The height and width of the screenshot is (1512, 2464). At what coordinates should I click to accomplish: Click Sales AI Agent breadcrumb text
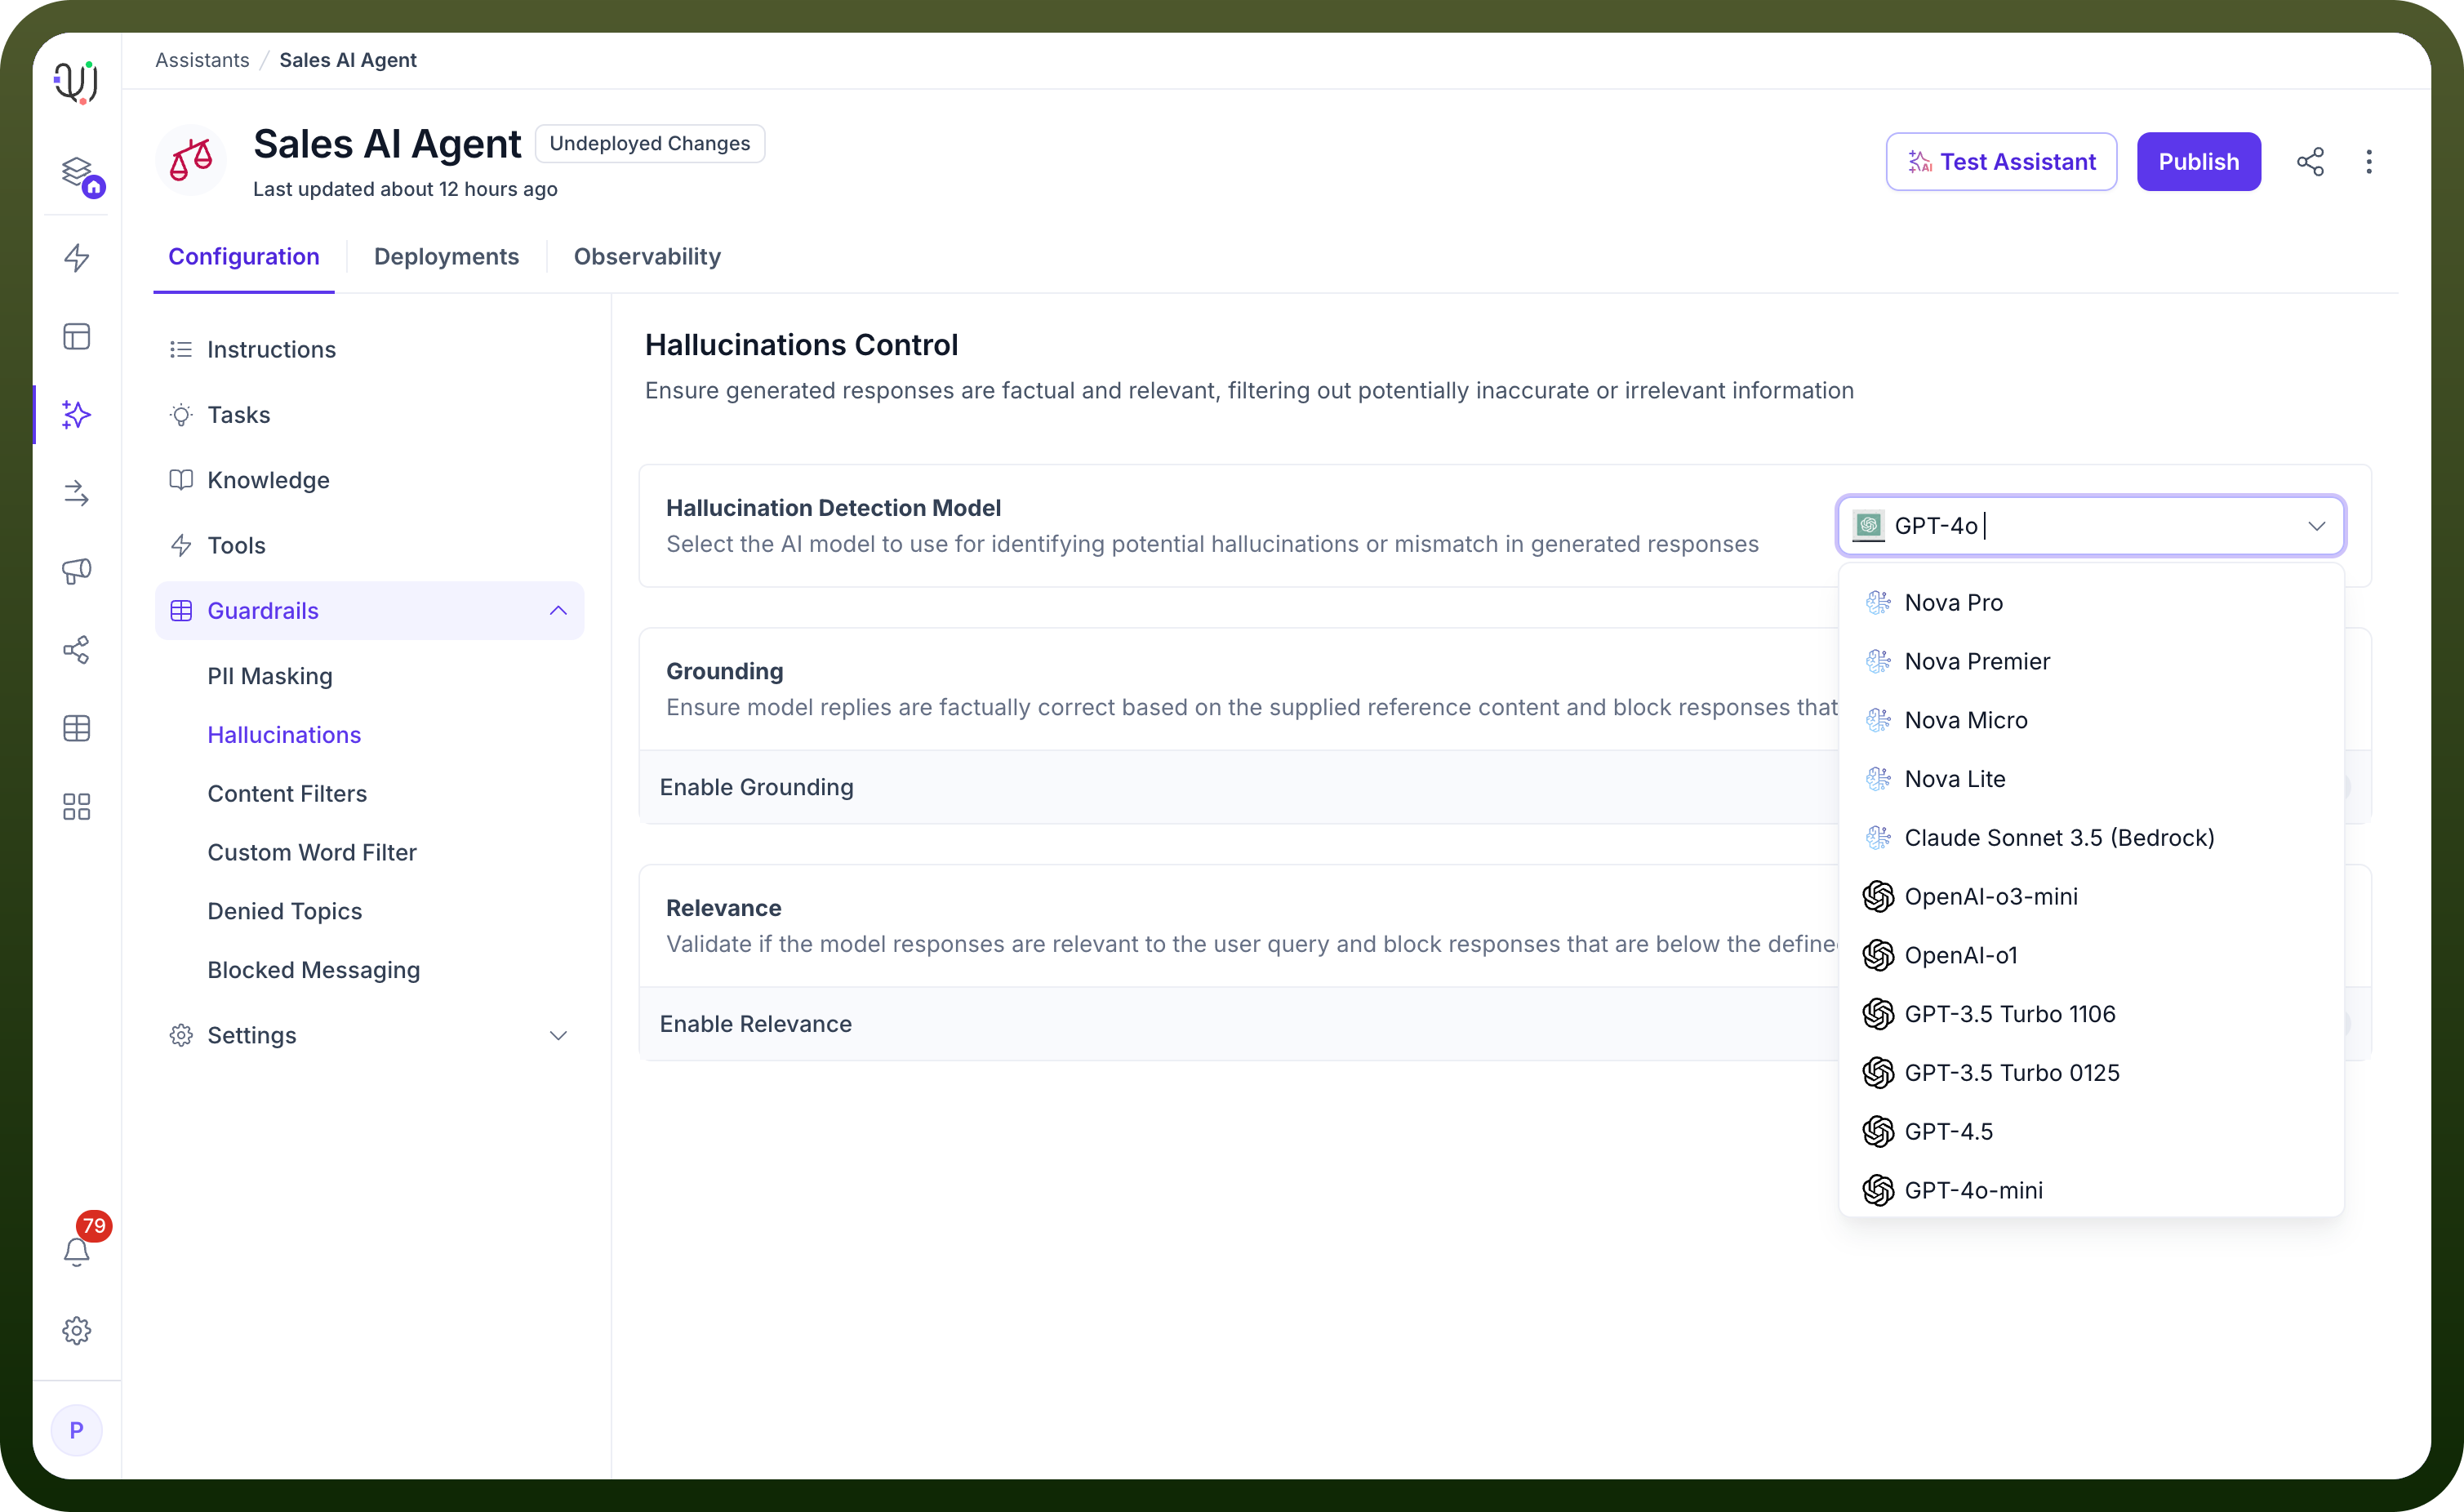(x=348, y=60)
